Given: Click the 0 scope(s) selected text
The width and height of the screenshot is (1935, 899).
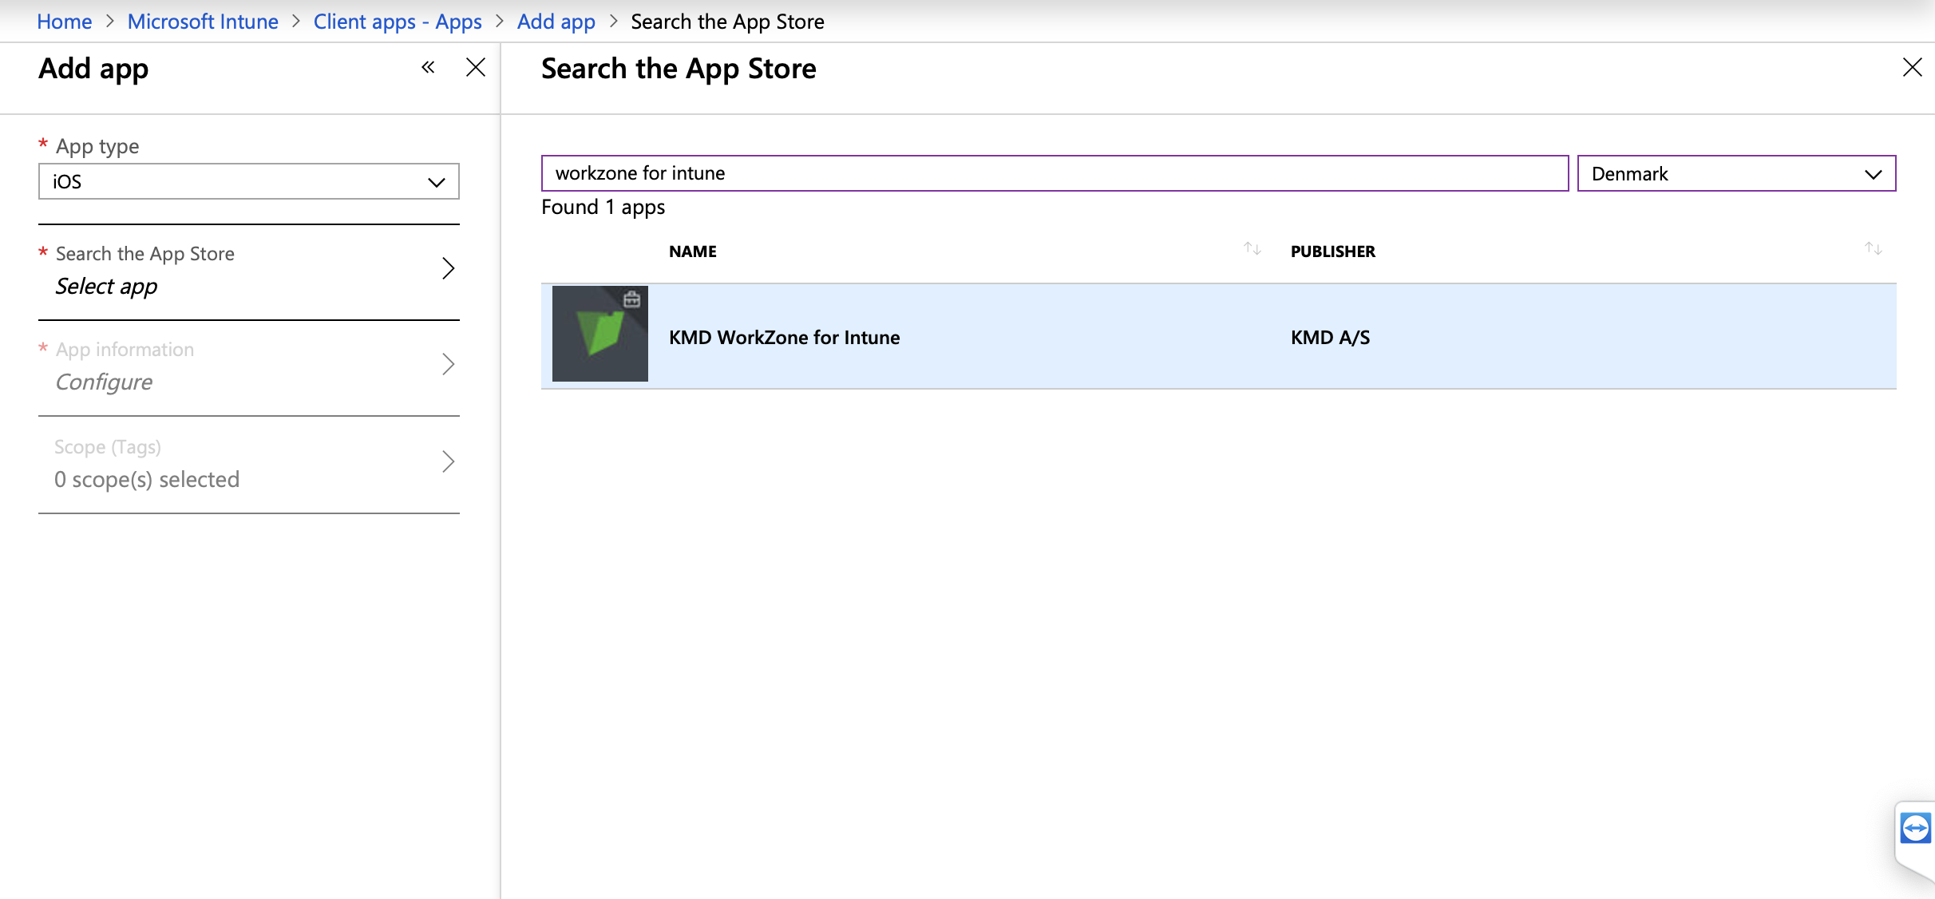Looking at the screenshot, I should 147,479.
